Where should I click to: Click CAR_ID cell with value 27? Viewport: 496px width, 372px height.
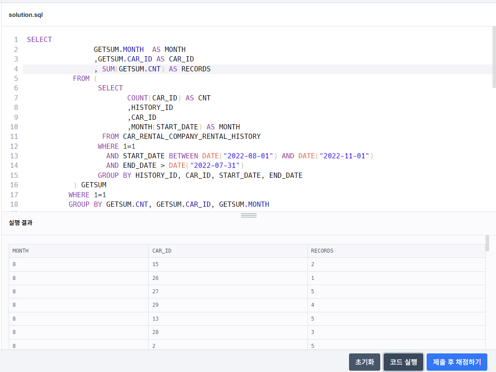[x=228, y=292]
